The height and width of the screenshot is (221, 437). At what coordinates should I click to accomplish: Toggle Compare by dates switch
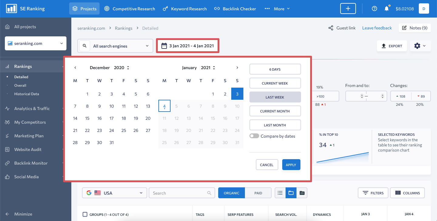254,136
